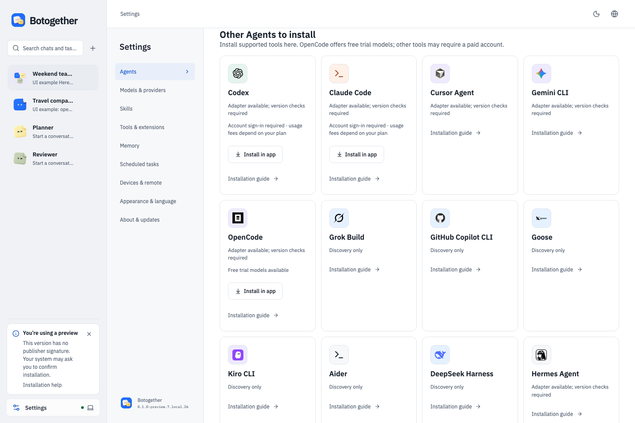Click the Travel companion chat avatar

[x=20, y=105]
